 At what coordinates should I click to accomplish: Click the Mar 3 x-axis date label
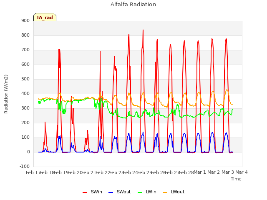228,172
